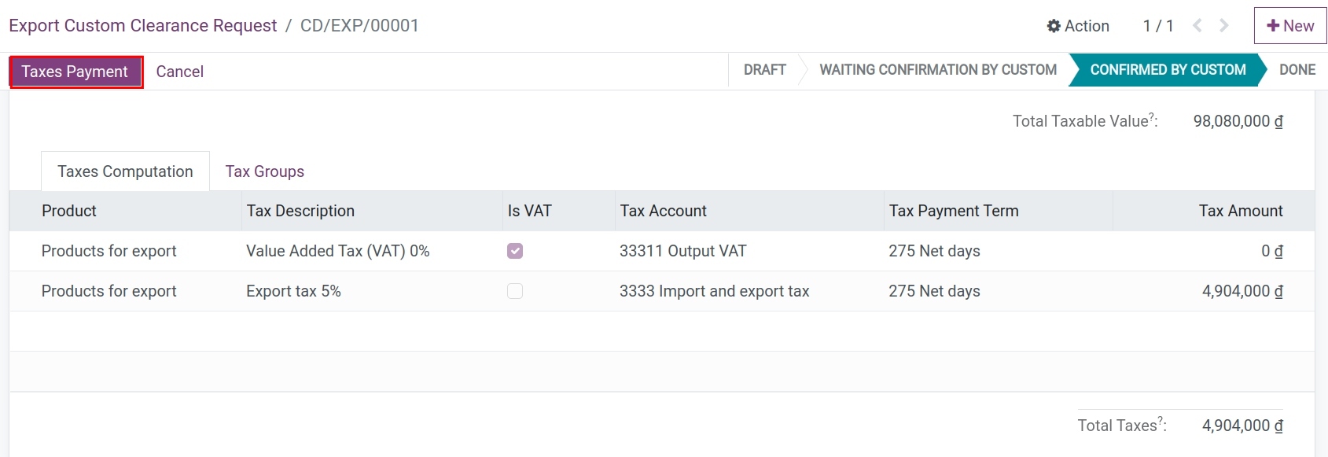The image size is (1328, 457).
Task: Open the Export Custom Clearance Request breadcrumb
Action: (x=143, y=26)
